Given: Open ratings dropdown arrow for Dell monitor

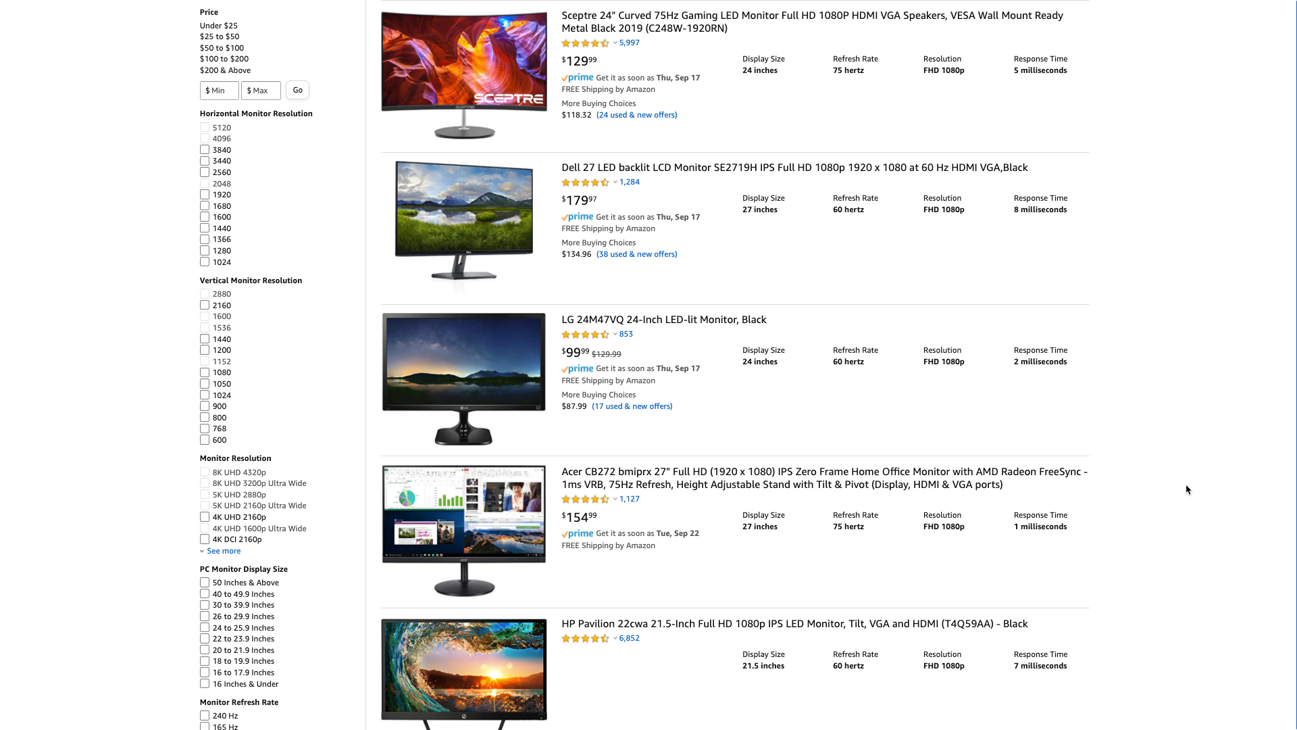Looking at the screenshot, I should pos(615,182).
